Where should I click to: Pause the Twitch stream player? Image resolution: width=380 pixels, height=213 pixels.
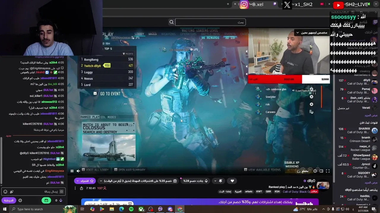pyautogui.click(x=72, y=171)
